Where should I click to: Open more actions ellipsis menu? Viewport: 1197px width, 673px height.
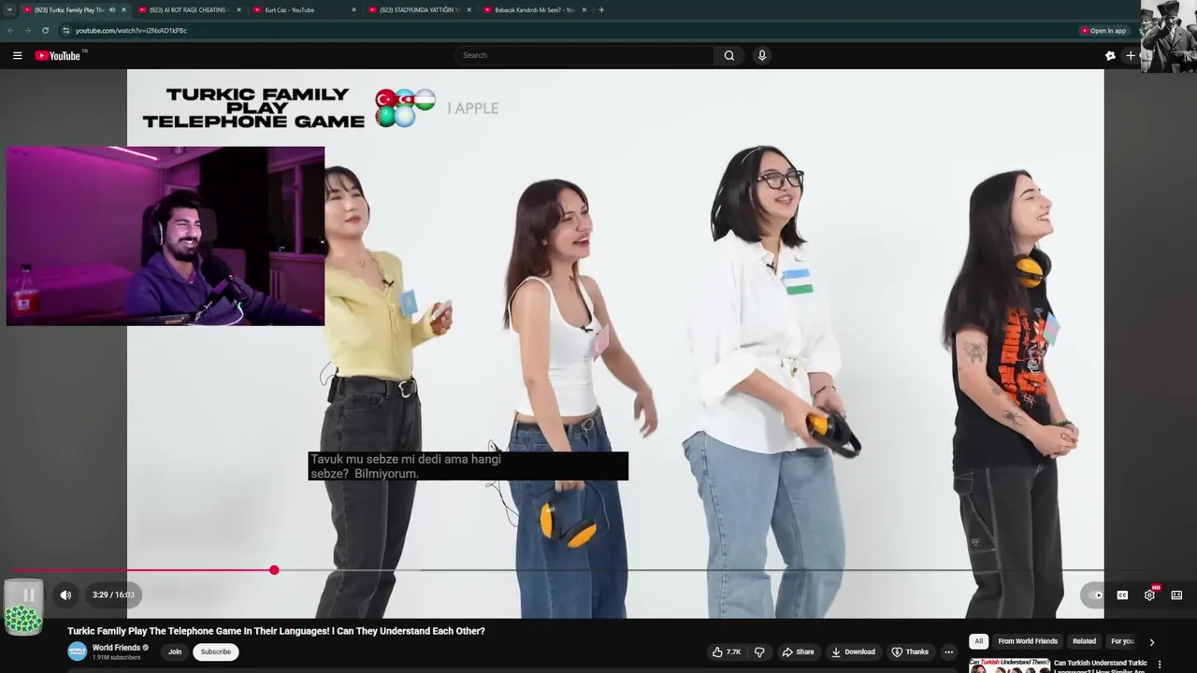949,652
